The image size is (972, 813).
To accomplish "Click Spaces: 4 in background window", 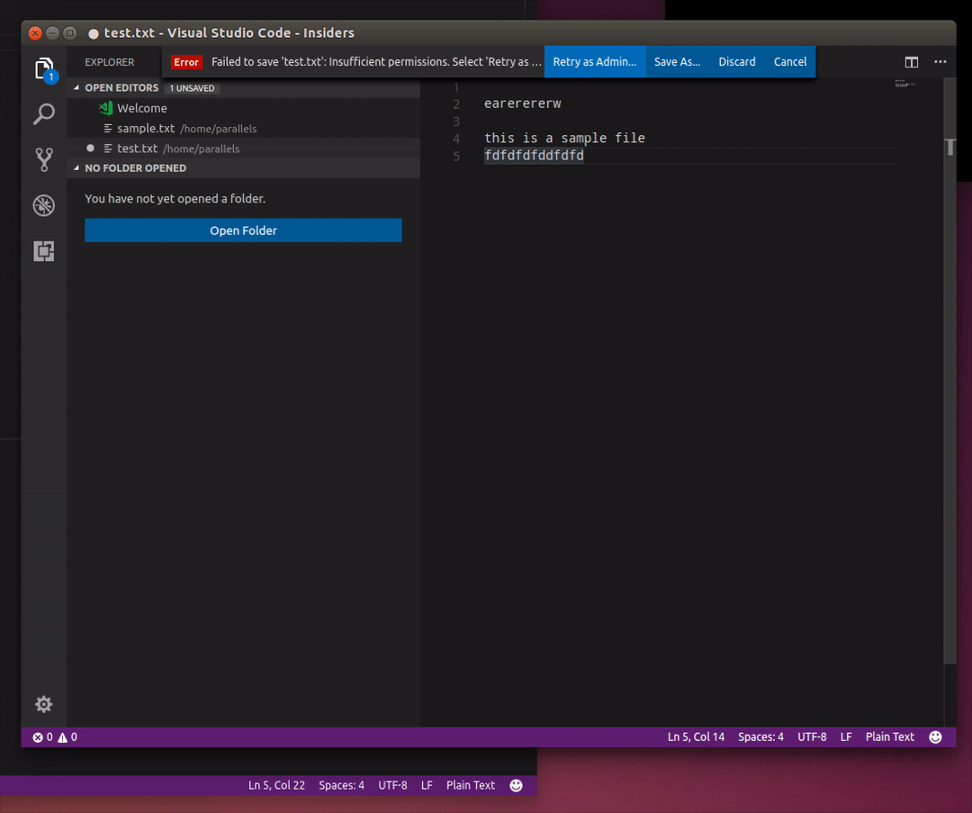I will (341, 785).
